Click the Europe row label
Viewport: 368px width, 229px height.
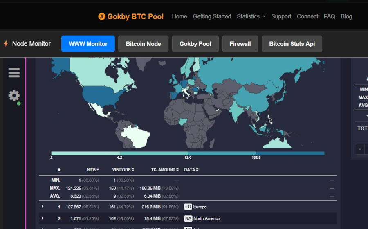click(200, 207)
